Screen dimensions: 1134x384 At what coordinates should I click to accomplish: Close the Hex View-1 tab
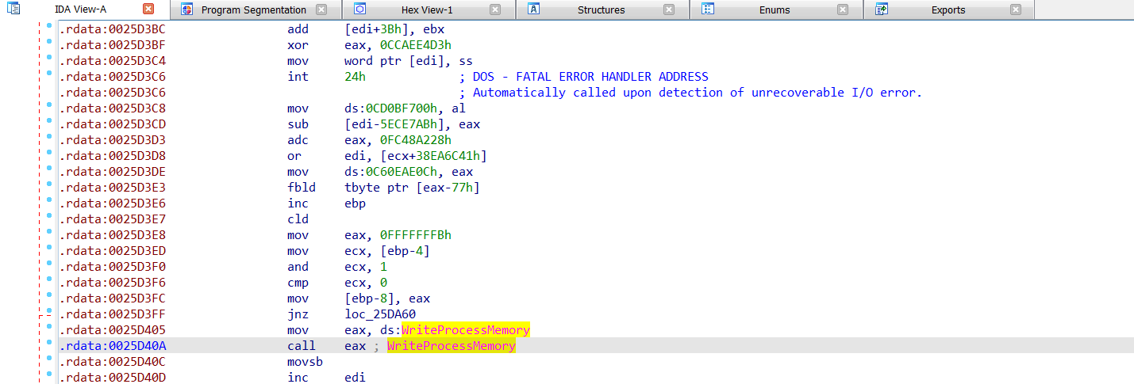click(495, 10)
